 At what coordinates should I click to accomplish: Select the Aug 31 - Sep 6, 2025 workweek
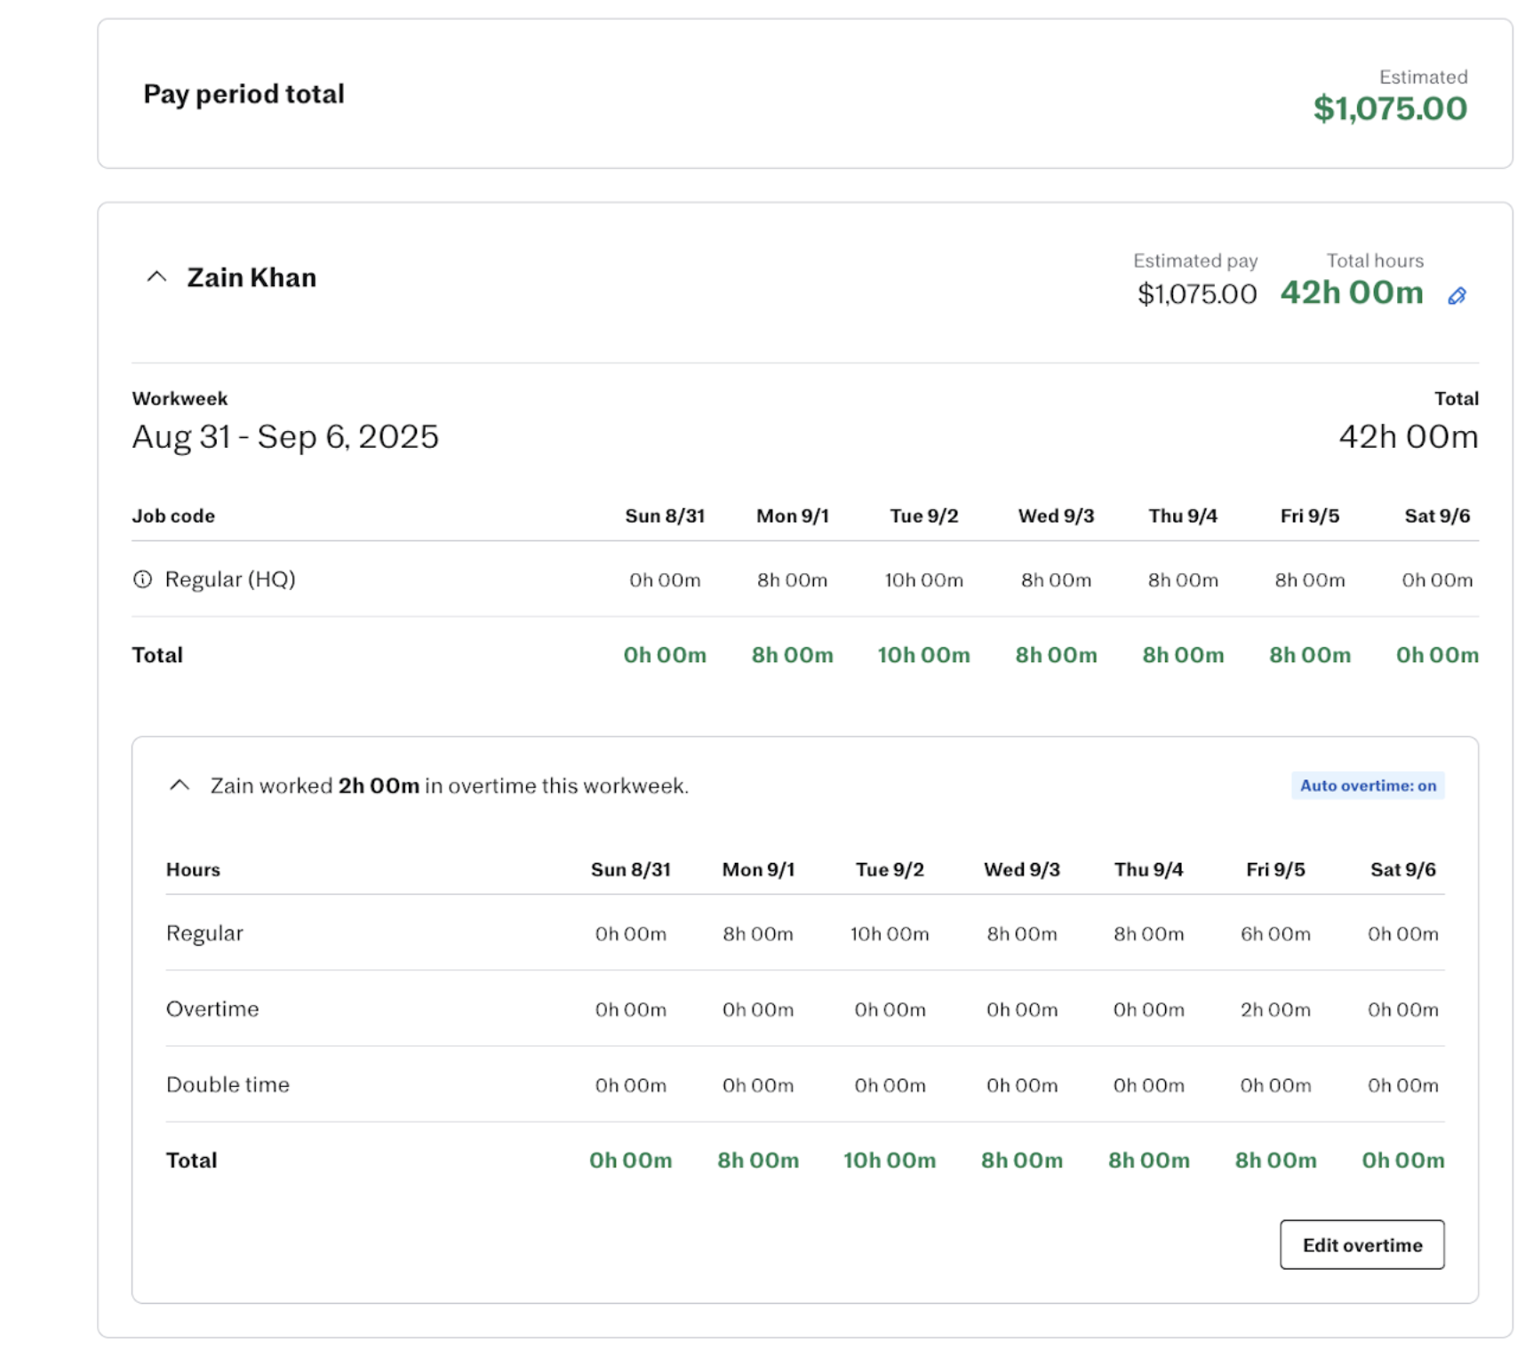[x=285, y=436]
